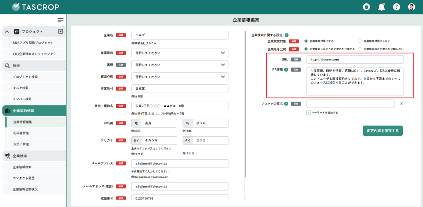Click the 企業情報編集 page title
This screenshot has height=207, width=423.
click(246, 20)
